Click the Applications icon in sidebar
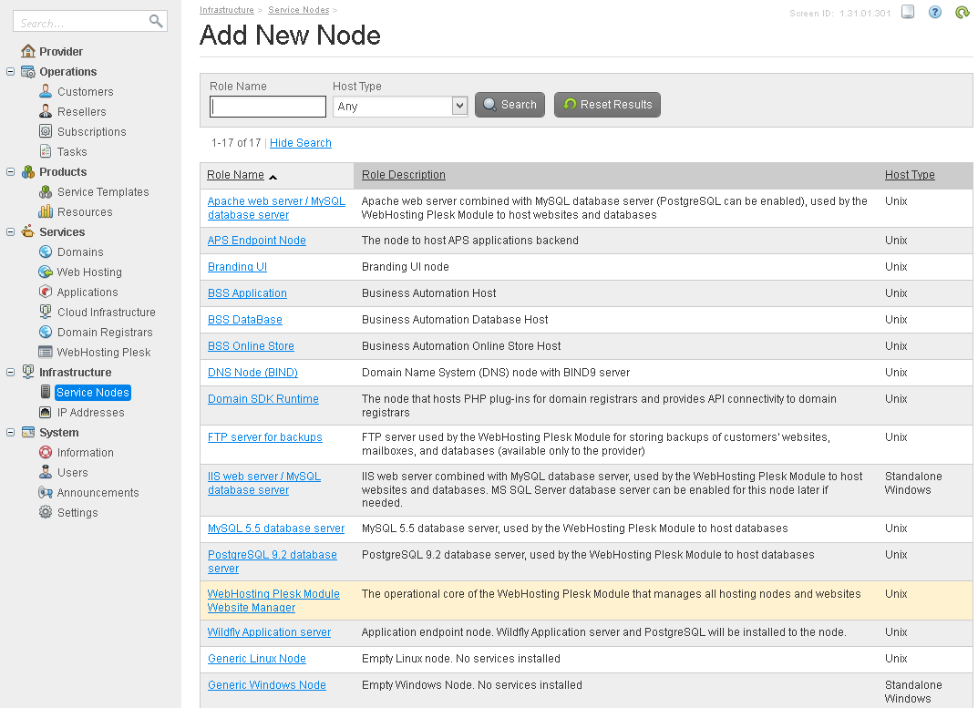 tap(46, 292)
